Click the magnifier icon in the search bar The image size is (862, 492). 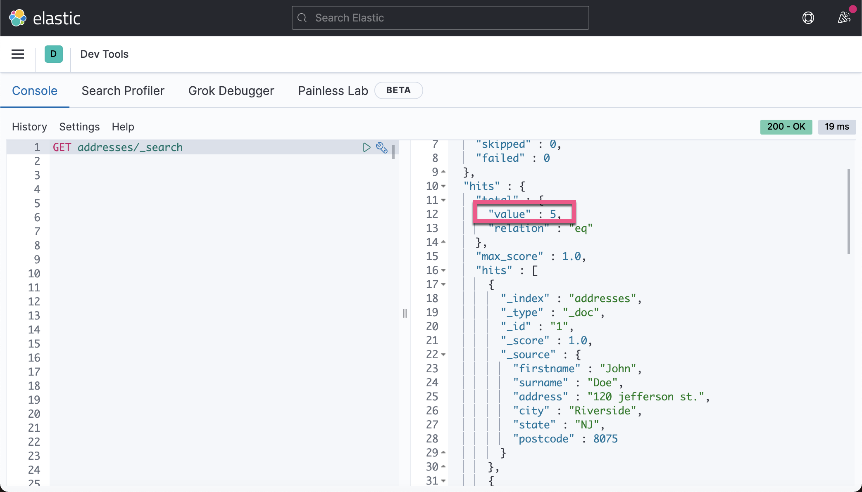(302, 18)
